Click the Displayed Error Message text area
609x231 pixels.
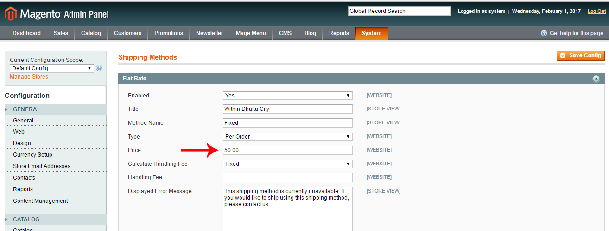point(287,208)
